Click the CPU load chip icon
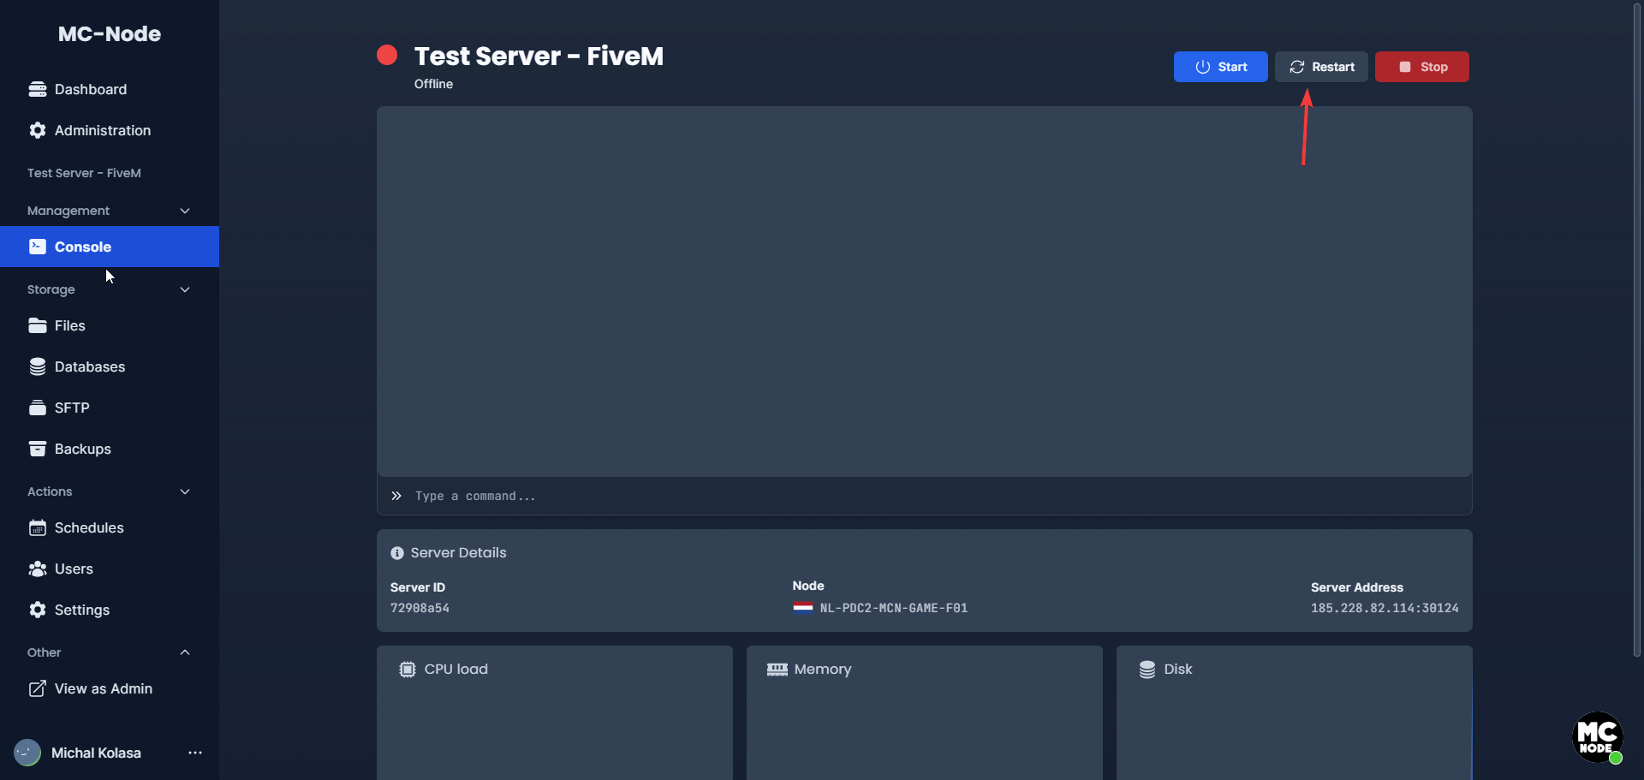The width and height of the screenshot is (1644, 780). [x=408, y=670]
